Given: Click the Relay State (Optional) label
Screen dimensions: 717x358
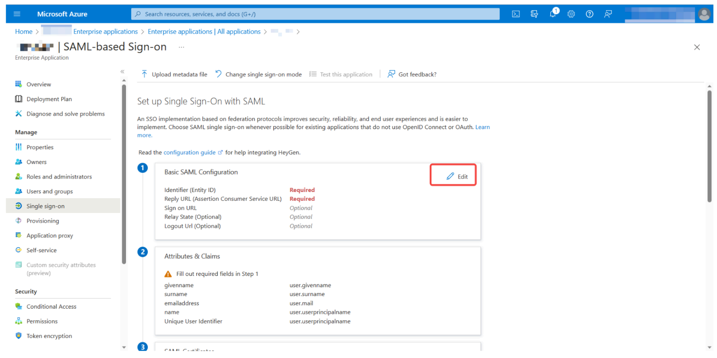Looking at the screenshot, I should 193,217.
